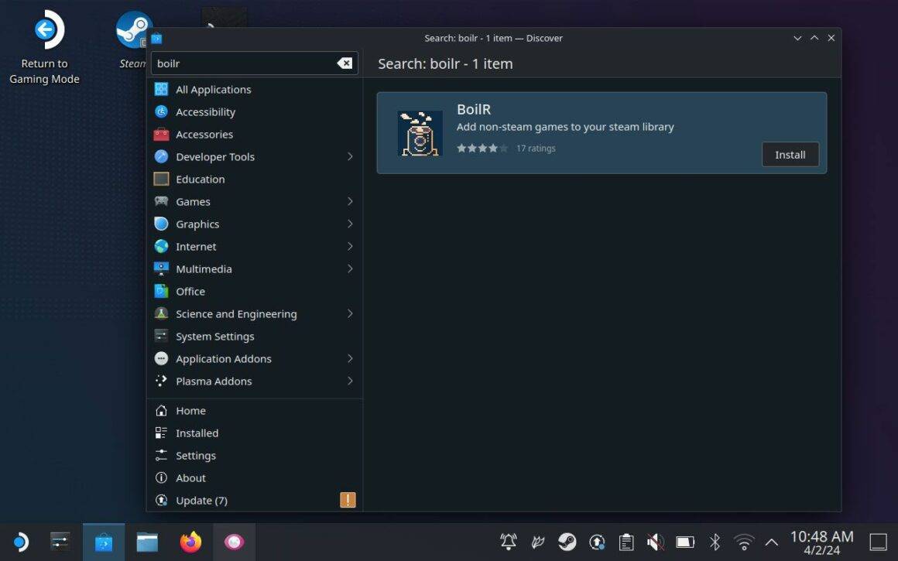
Task: Open notifications bell in system tray
Action: 508,542
